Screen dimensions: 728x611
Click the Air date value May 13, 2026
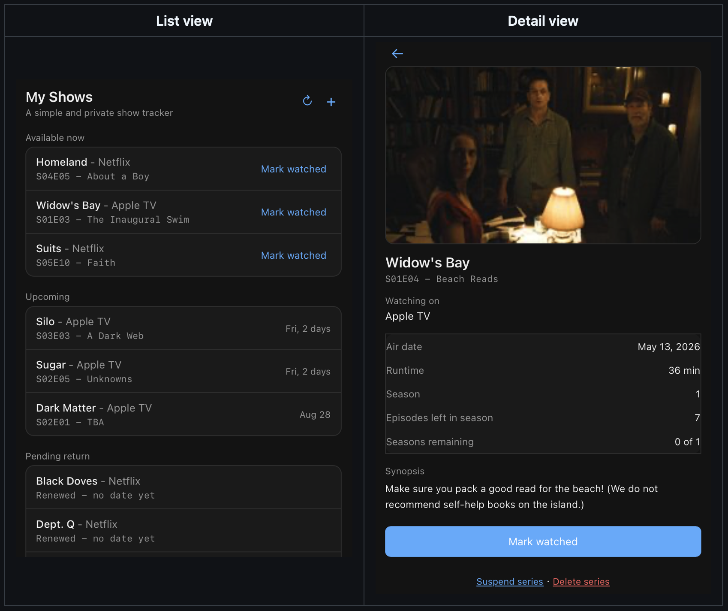668,347
